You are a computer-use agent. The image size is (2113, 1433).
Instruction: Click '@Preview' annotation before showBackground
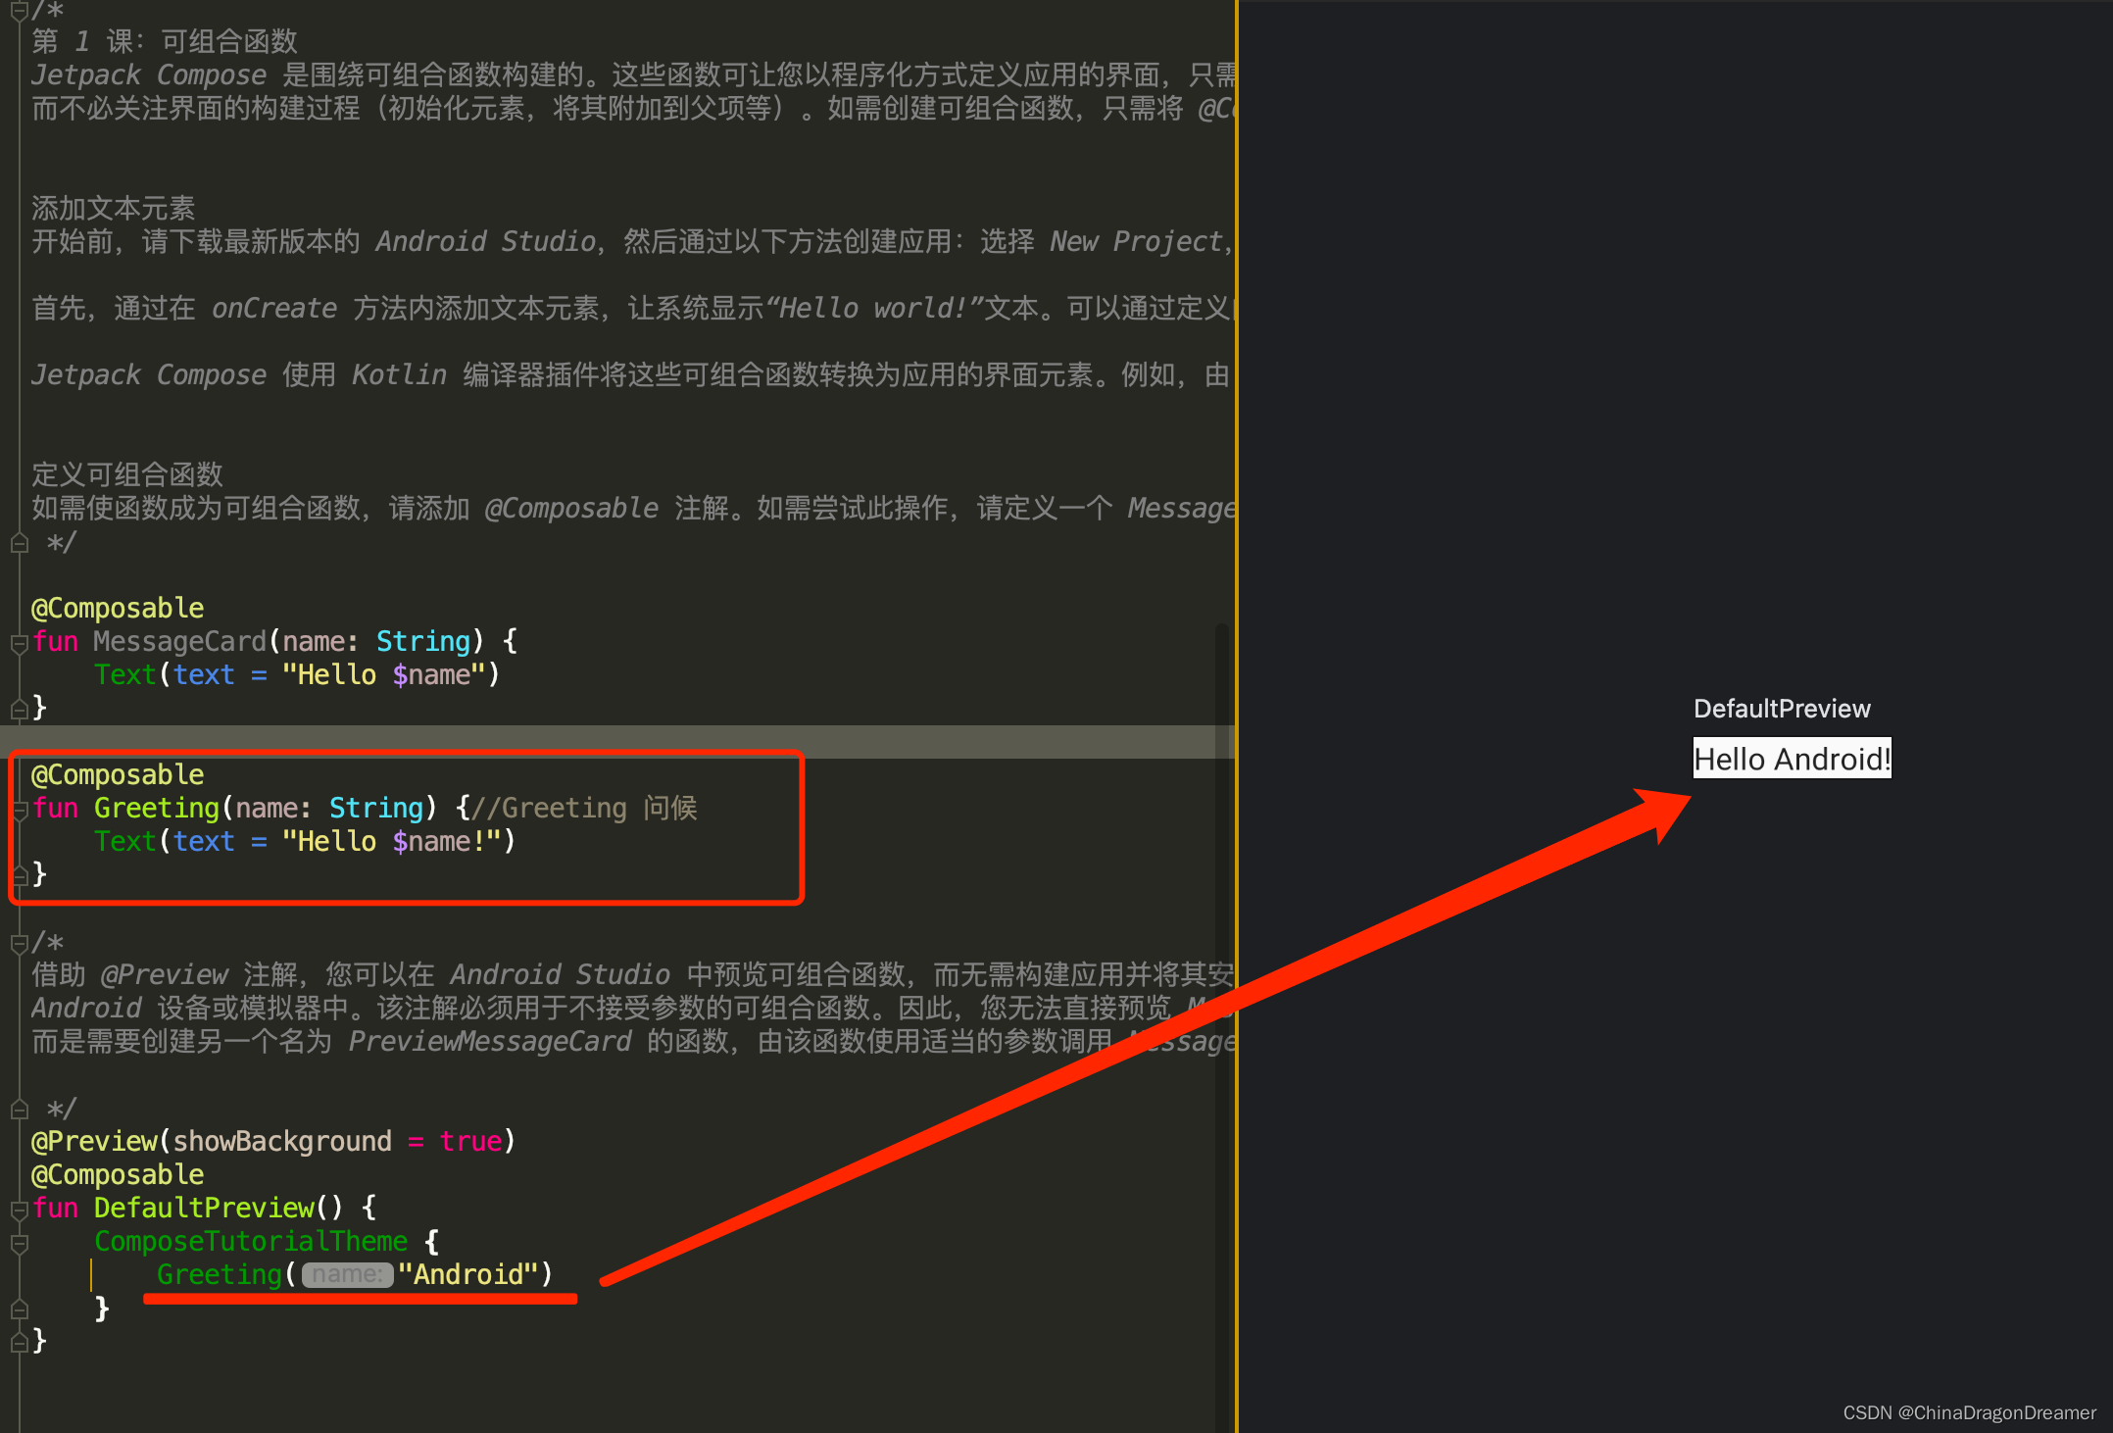coord(94,1142)
